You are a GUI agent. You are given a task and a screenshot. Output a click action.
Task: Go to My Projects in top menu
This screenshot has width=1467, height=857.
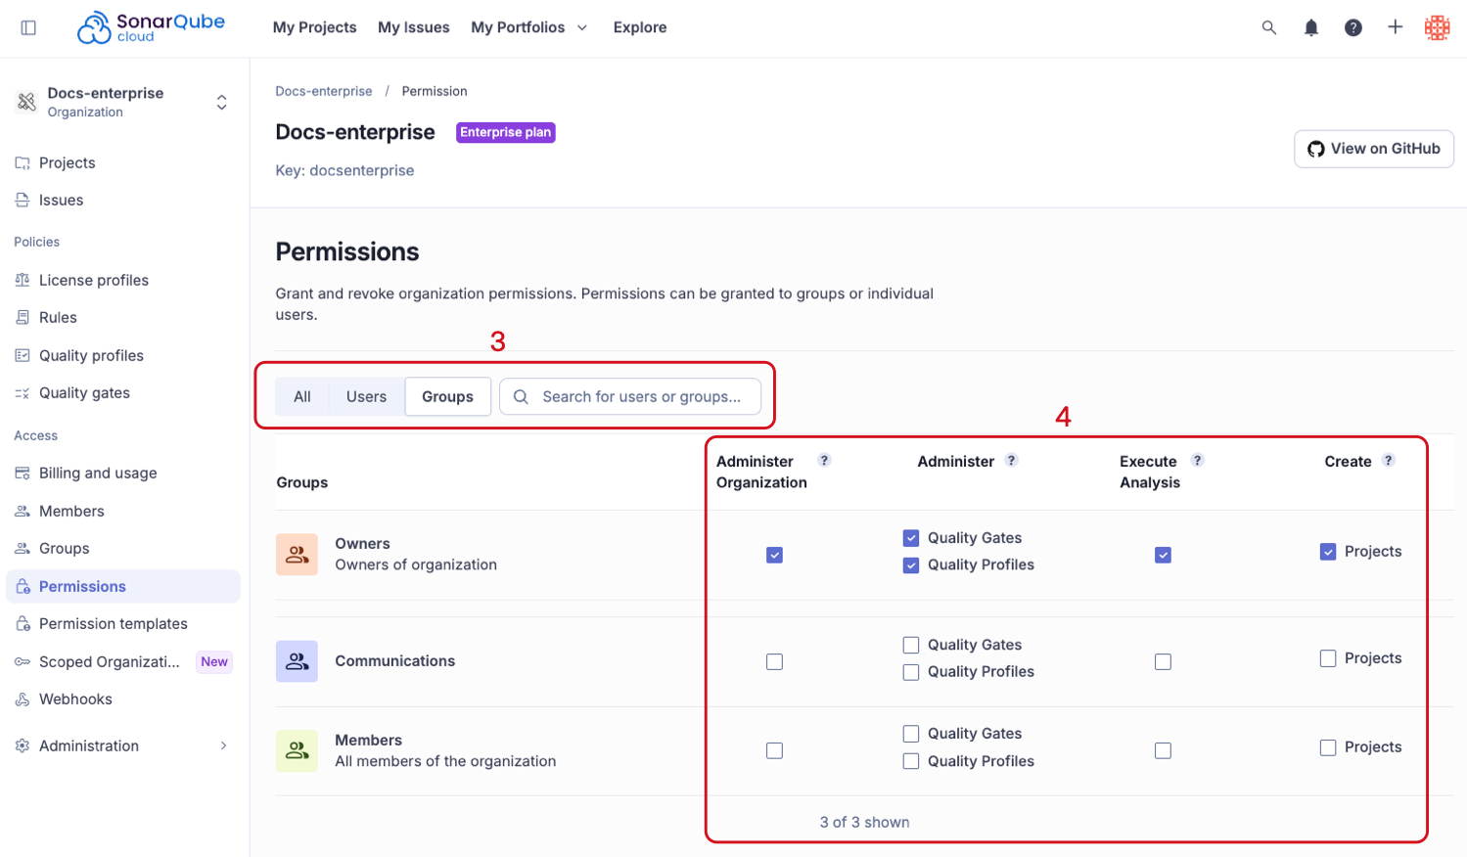coord(314,27)
